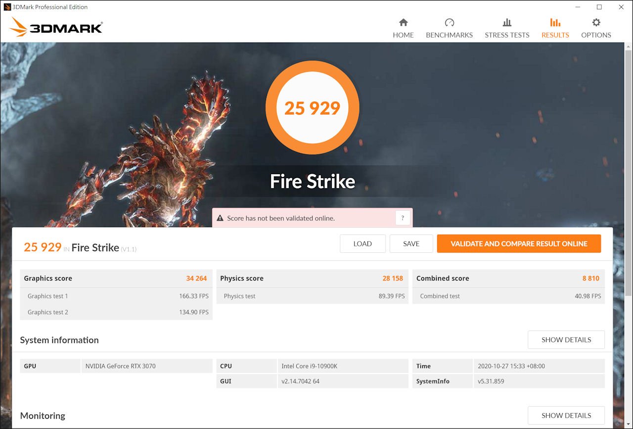Image resolution: width=633 pixels, height=429 pixels.
Task: Click the 3DMark title bar app icon
Action: pyautogui.click(x=7, y=7)
